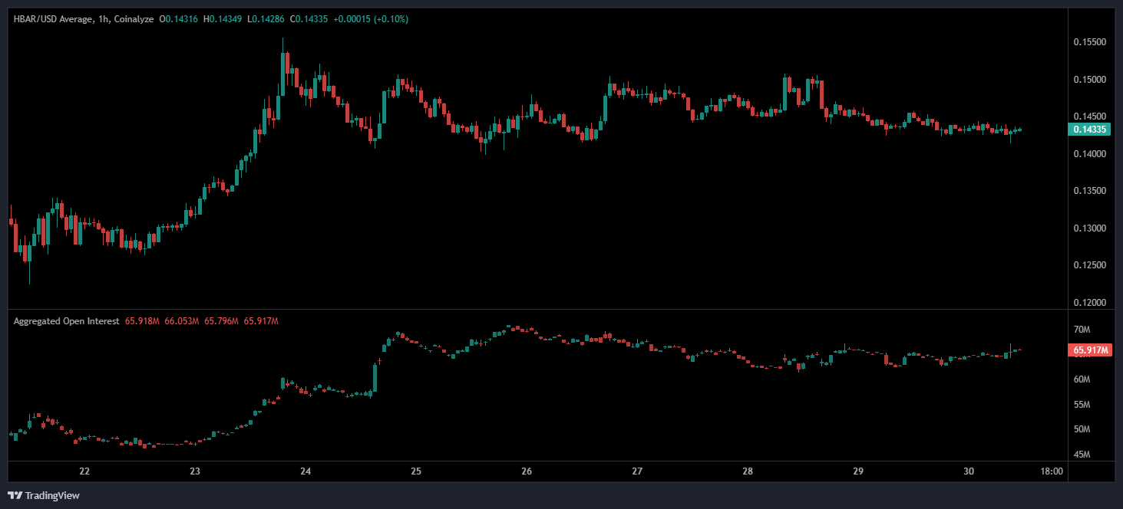Select the Aggregated Open Interest legend
Screen dimensions: 1123x509
pyautogui.click(x=66, y=321)
